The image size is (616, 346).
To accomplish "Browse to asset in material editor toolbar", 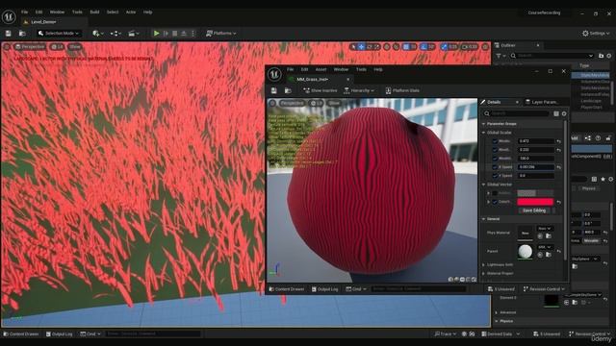I will coord(288,90).
